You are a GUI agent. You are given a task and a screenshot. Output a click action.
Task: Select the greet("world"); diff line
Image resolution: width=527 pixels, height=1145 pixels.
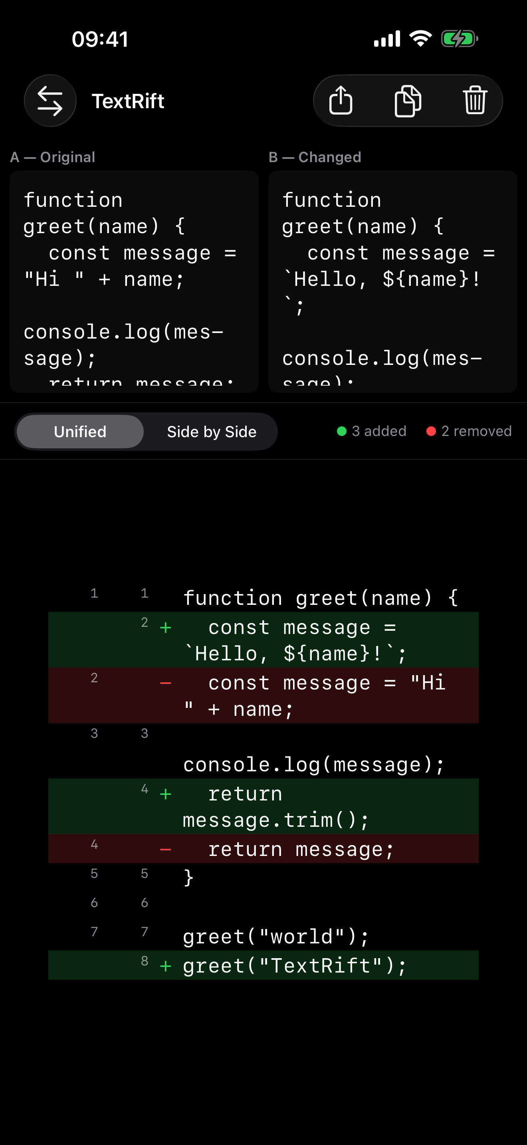263,936
